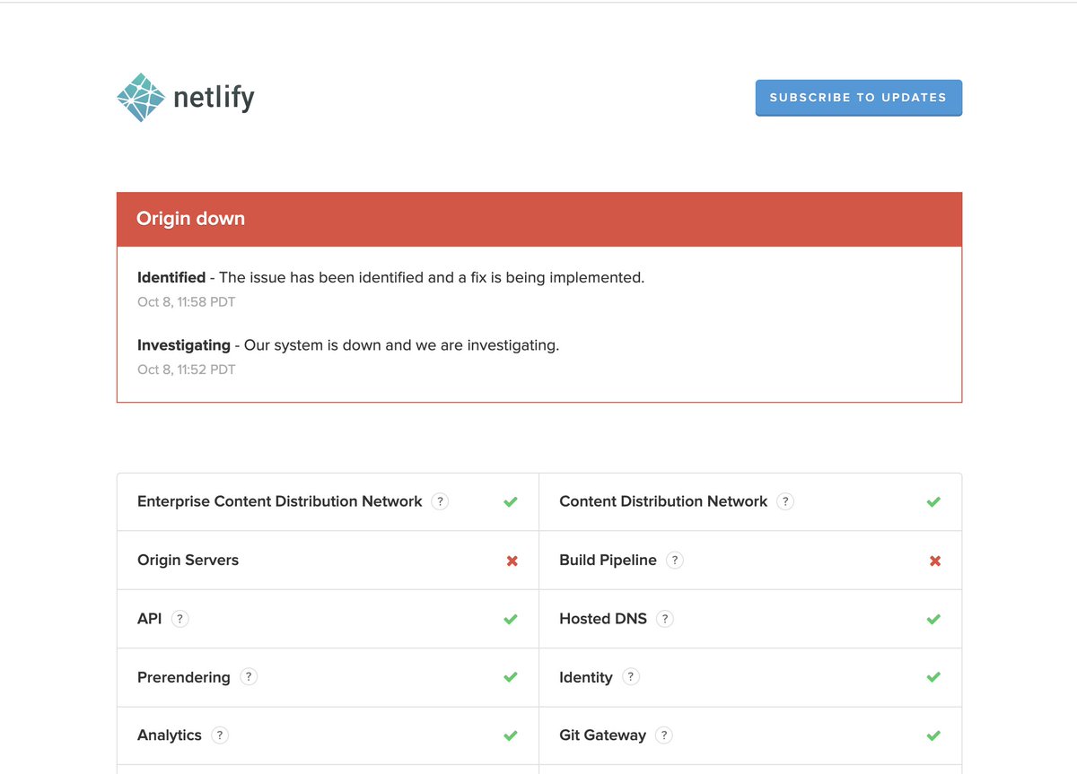Click the Netlify logo
This screenshot has width=1077, height=774.
186,97
